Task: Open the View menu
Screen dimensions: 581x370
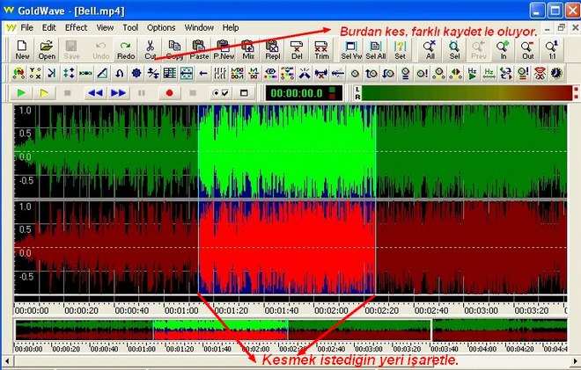Action: [x=105, y=28]
